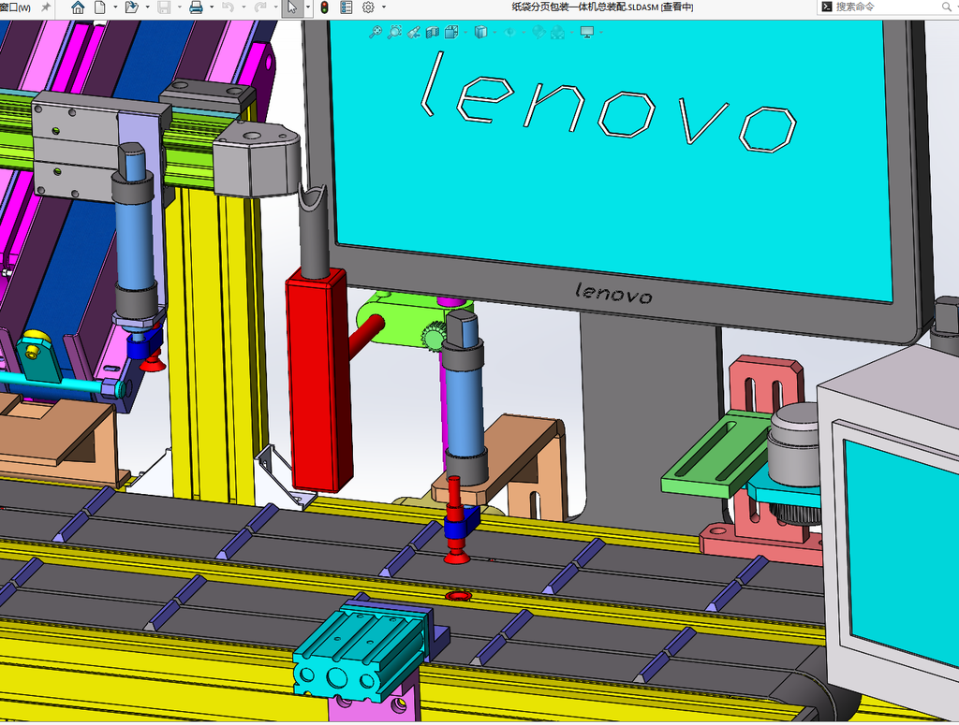Save the assembly
Viewport: 959px width, 725px height.
click(x=164, y=7)
